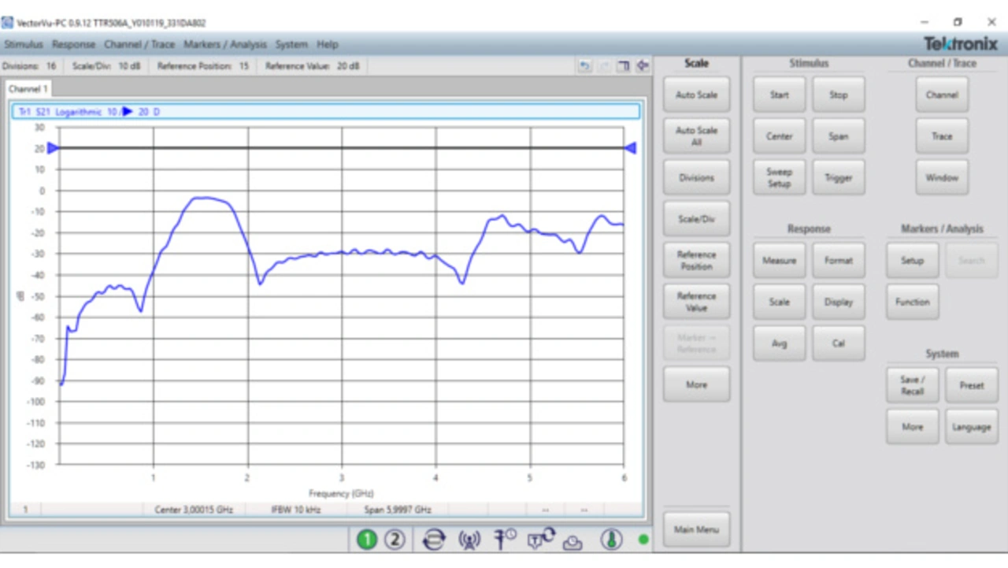Click the thermometer icon in status bar
The height and width of the screenshot is (568, 1008).
611,540
